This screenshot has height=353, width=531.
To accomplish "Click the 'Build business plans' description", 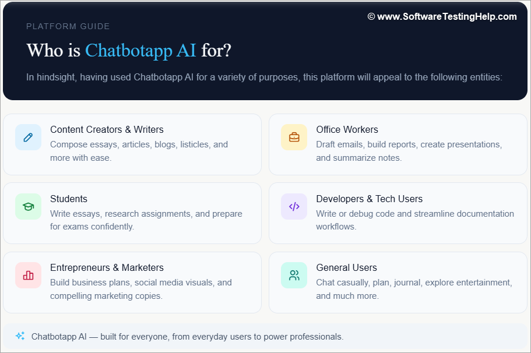I will [x=141, y=289].
